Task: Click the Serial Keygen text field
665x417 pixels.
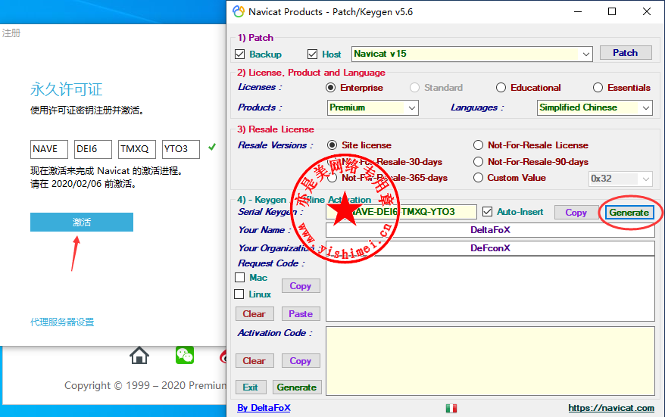Action: 401,212
